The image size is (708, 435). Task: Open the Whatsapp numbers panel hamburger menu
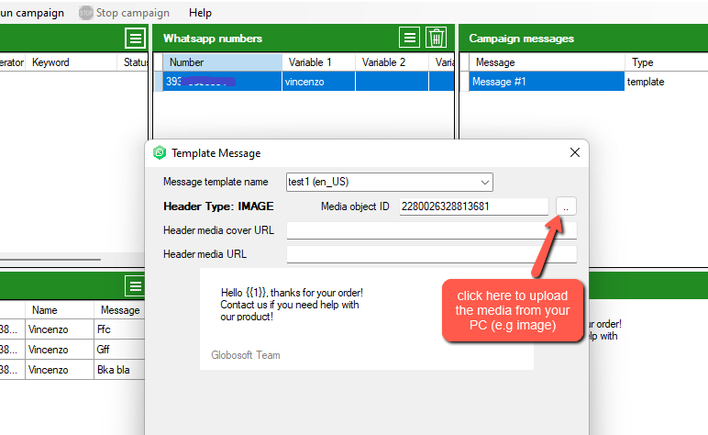410,38
